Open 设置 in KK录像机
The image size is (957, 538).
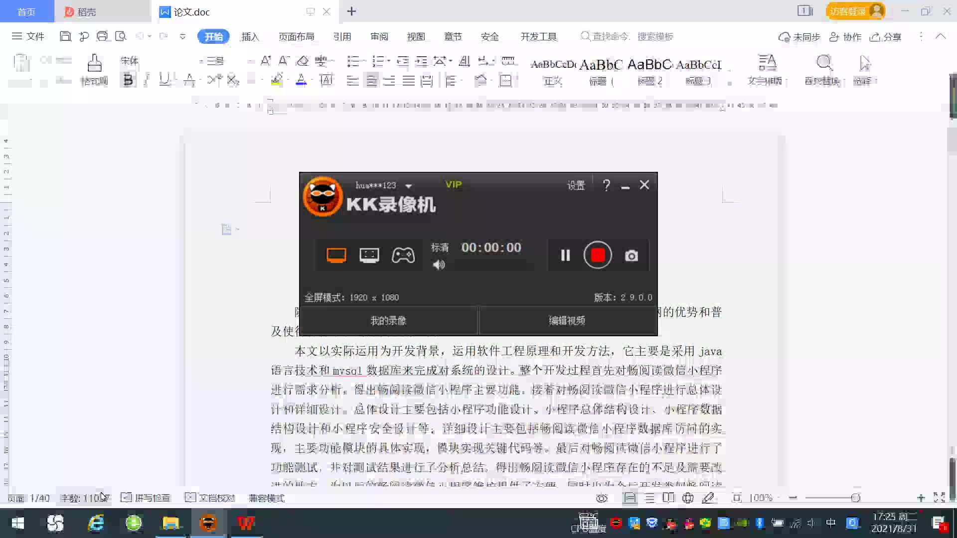(x=576, y=185)
